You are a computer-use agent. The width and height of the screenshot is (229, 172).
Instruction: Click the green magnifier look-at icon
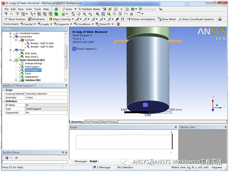(109, 14)
